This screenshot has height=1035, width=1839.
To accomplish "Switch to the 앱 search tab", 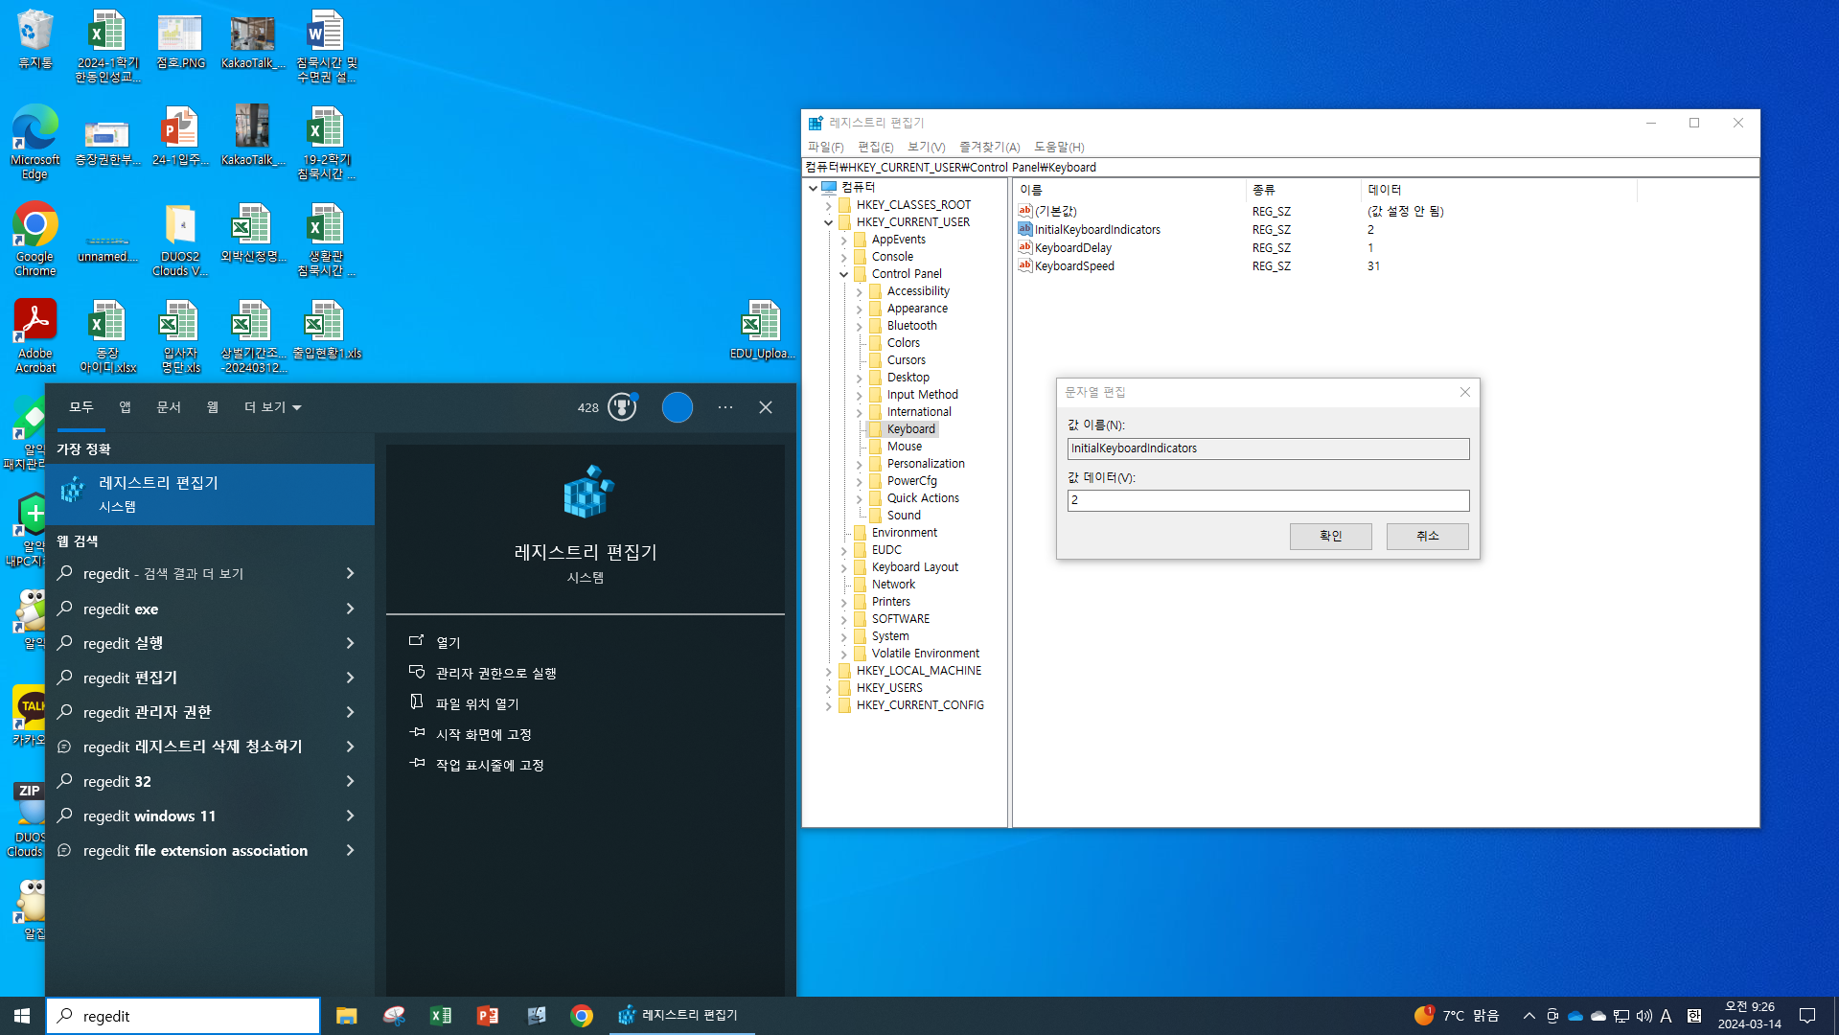I will [x=125, y=407].
